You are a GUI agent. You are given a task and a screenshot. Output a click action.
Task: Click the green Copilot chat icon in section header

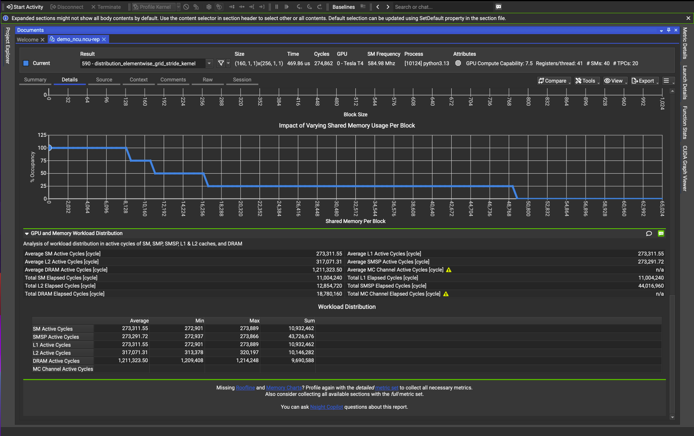[x=661, y=233]
